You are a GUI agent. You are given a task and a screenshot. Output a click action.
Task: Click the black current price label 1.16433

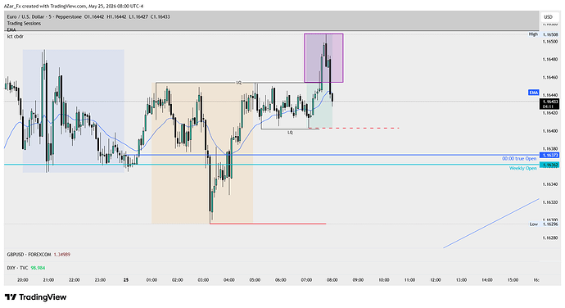(x=550, y=104)
